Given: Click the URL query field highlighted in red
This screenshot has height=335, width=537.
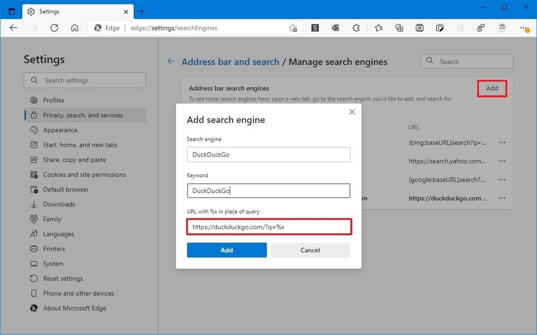Looking at the screenshot, I should [x=268, y=226].
